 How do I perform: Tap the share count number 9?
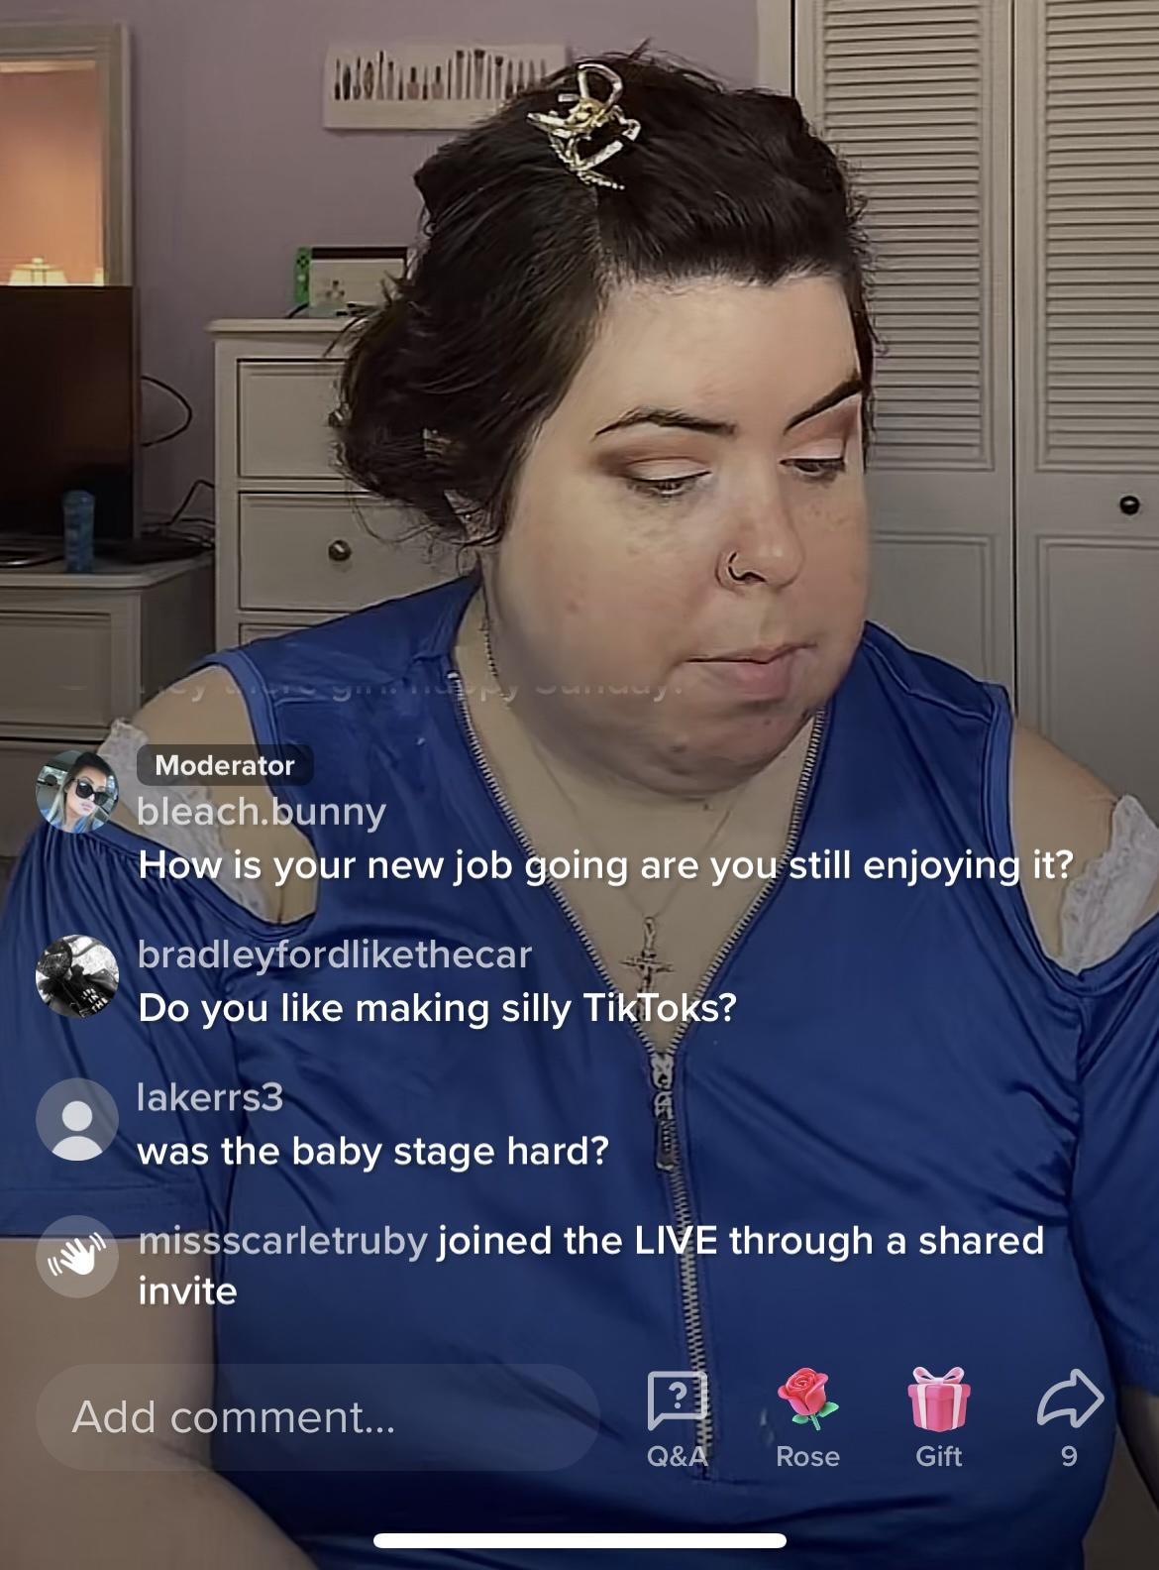point(1069,1456)
